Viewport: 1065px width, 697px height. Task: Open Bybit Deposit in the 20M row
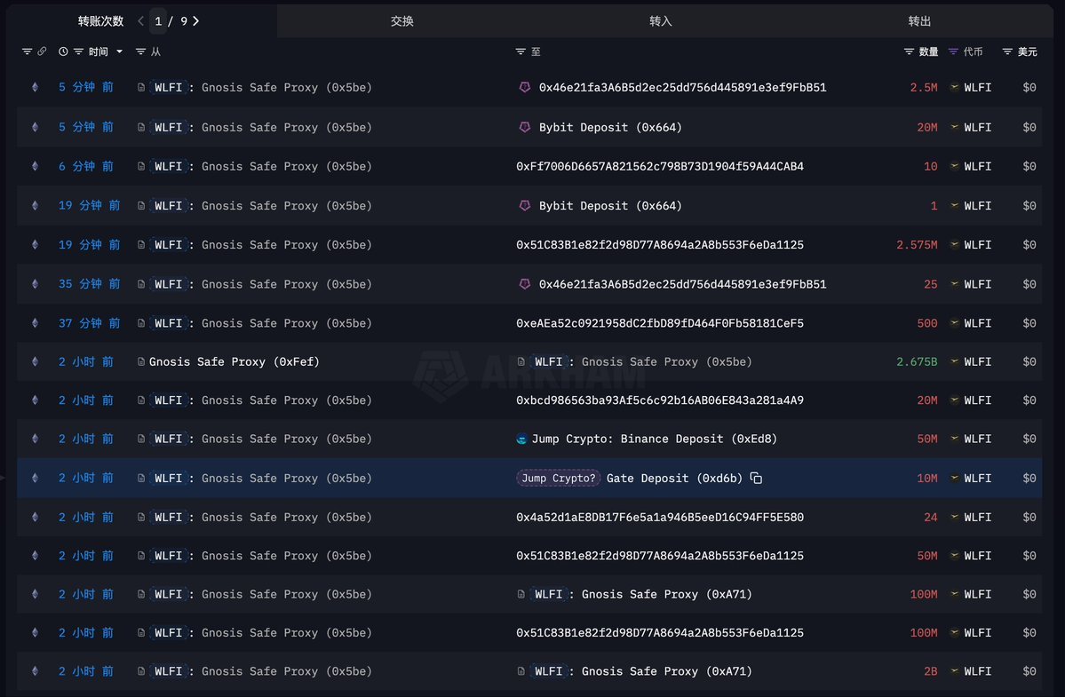tap(610, 128)
